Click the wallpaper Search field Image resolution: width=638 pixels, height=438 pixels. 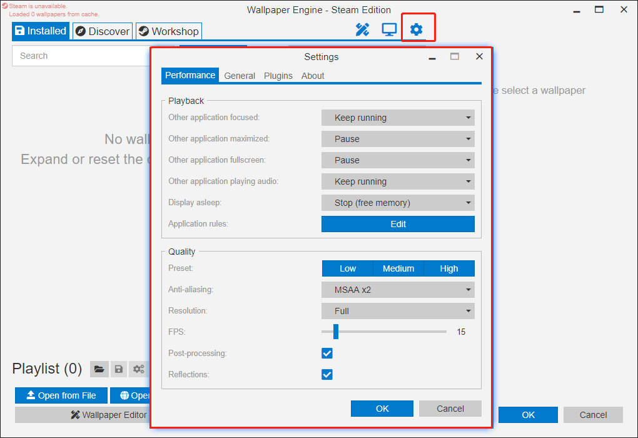[x=81, y=56]
